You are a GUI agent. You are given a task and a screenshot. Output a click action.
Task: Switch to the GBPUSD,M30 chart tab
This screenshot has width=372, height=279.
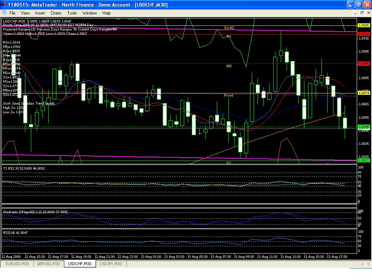pyautogui.click(x=48, y=264)
